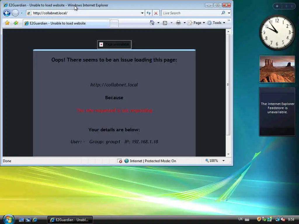Click the Group: group1 text
Screen dimensions: 299x224
[x=105, y=142]
